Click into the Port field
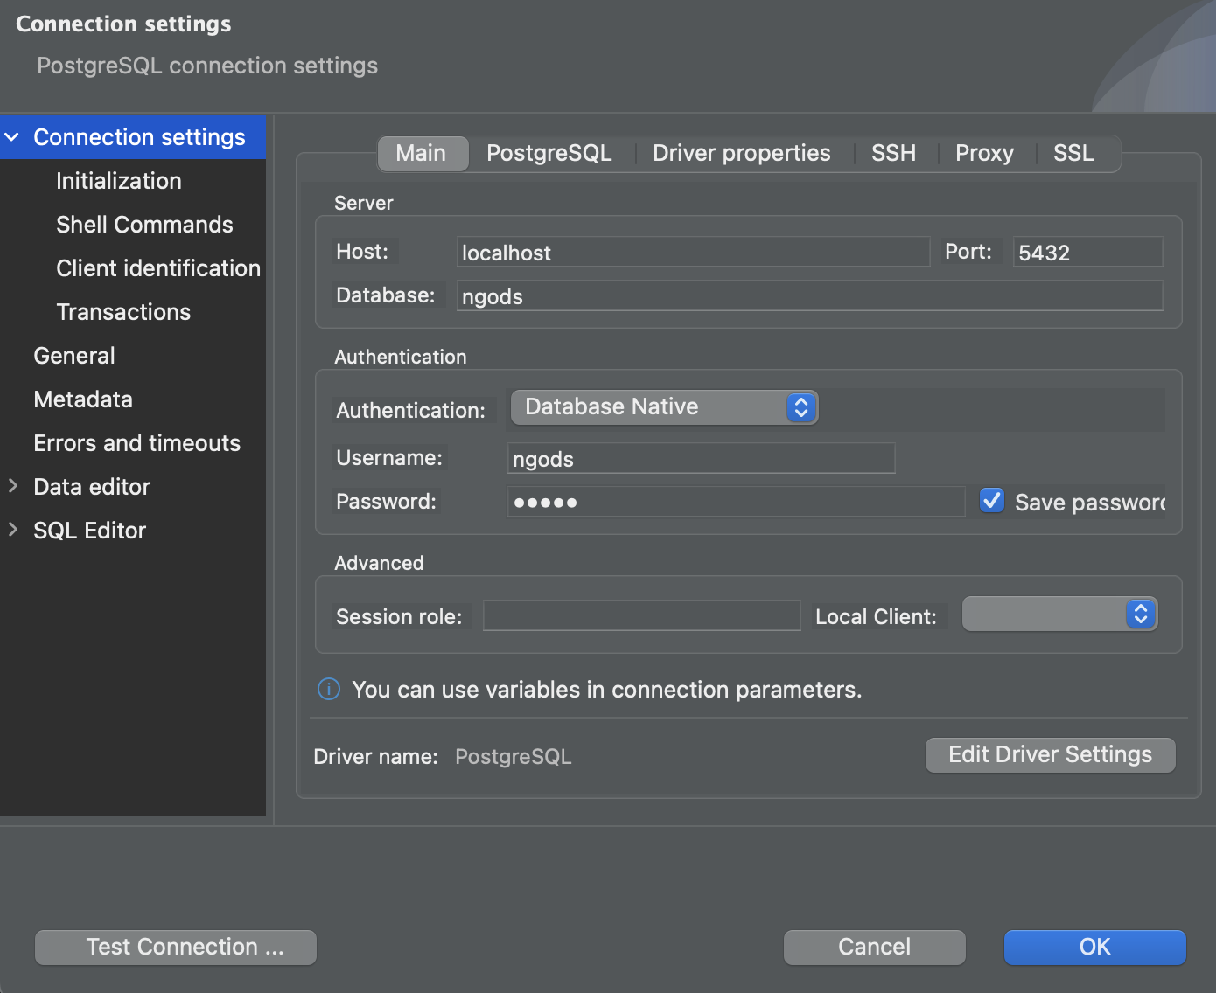Screen dimensions: 1216x993 point(1087,253)
